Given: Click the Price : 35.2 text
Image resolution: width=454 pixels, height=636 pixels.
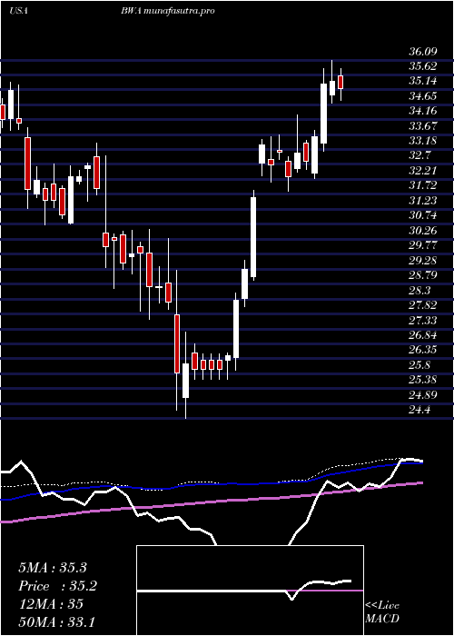Looking at the screenshot, I should (x=58, y=586).
